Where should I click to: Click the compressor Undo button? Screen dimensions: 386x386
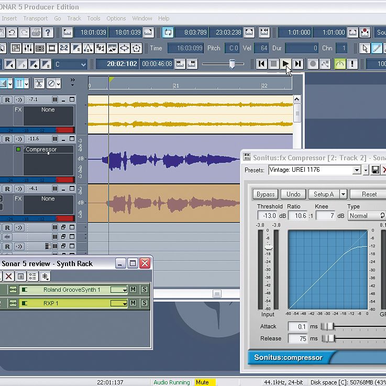293,194
